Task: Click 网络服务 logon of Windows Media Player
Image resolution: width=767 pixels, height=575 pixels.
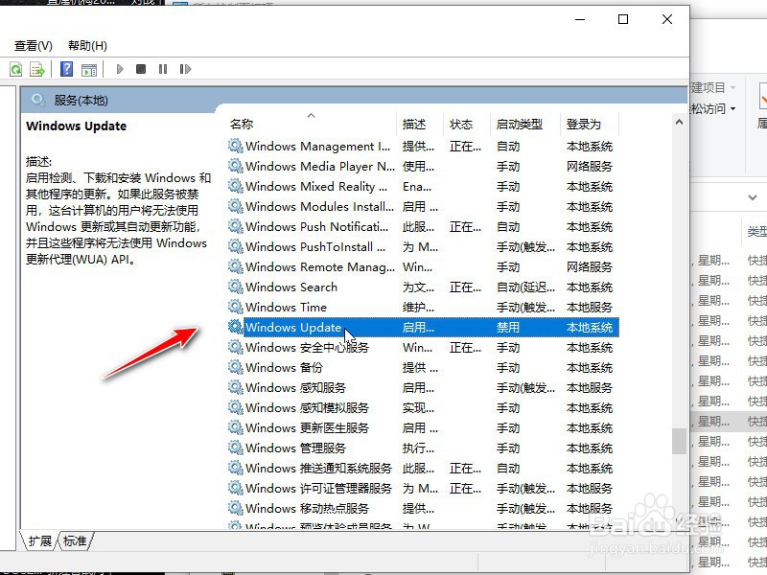Action: point(590,166)
